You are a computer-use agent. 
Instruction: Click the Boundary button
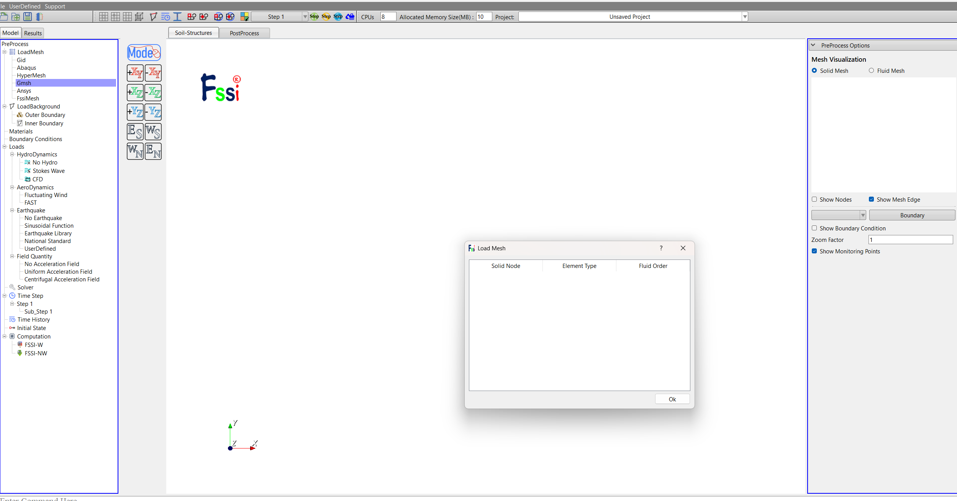pos(912,215)
